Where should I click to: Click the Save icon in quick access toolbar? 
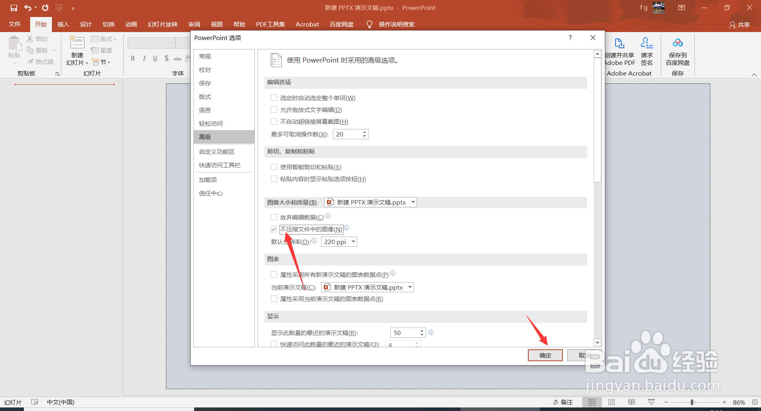[x=14, y=8]
